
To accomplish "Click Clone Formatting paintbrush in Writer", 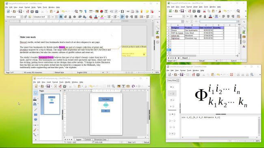I will tap(58, 11).
